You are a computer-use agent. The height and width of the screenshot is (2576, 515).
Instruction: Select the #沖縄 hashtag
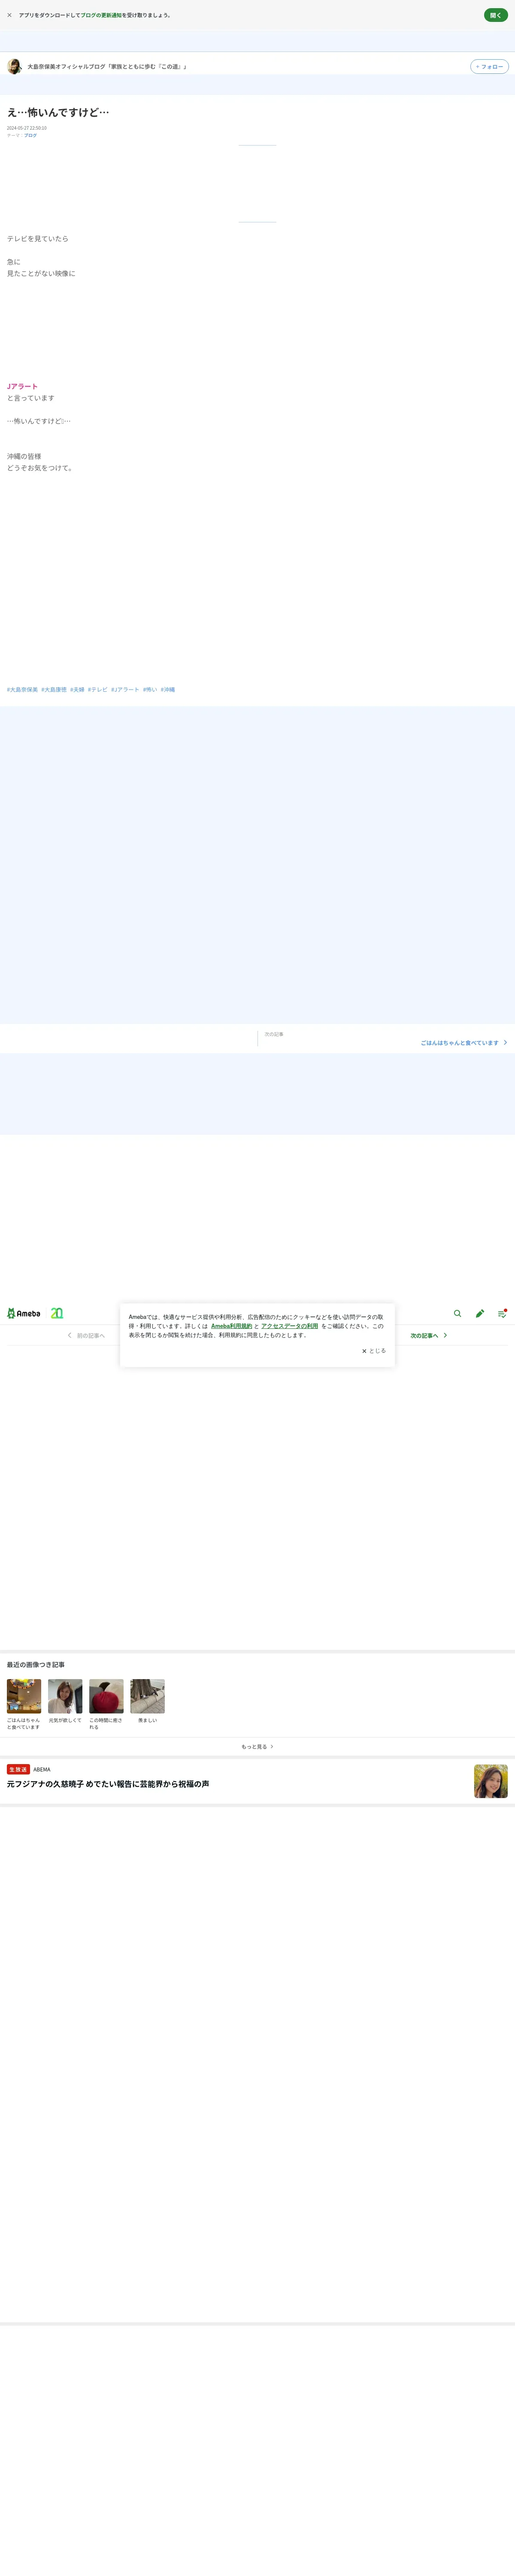point(168,690)
